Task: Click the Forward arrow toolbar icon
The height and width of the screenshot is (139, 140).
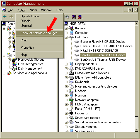Action: pos(11,17)
